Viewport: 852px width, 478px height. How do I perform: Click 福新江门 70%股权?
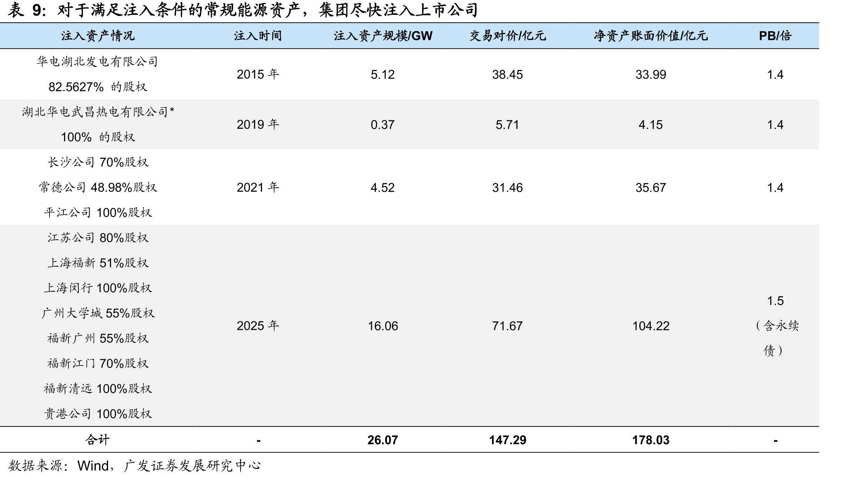[x=98, y=364]
